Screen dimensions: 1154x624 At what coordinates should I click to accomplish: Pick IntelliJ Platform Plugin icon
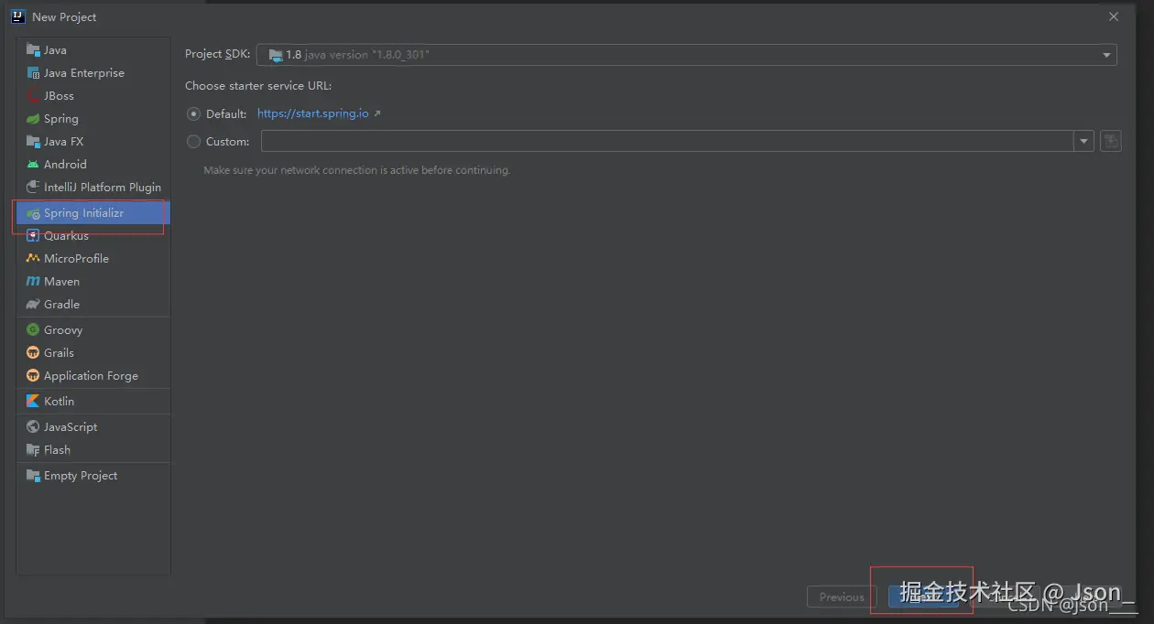point(33,187)
